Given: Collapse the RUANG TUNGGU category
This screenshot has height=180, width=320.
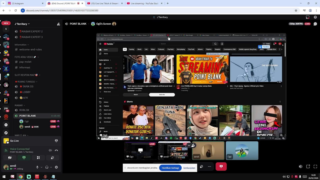Looking at the screenshot, I should (26, 82).
